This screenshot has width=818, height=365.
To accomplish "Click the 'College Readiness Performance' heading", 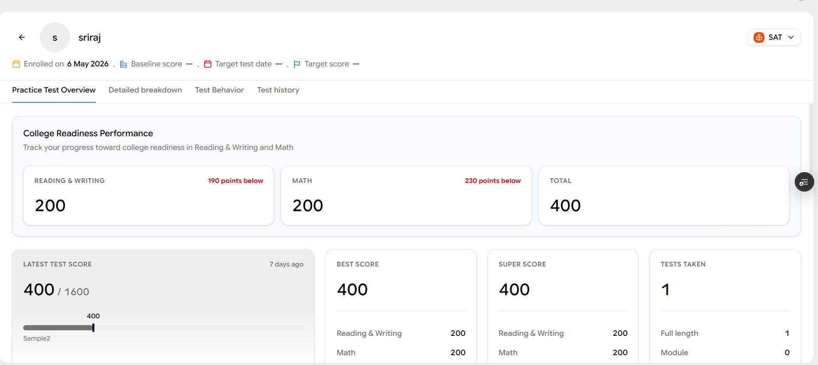I will pyautogui.click(x=88, y=133).
